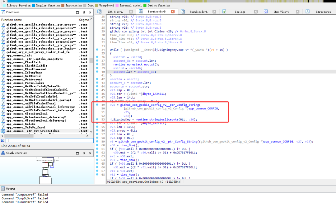This screenshot has width=336, height=203.
Task: Click function icon beside app_common_CheckPath
Action: [x=3, y=62]
